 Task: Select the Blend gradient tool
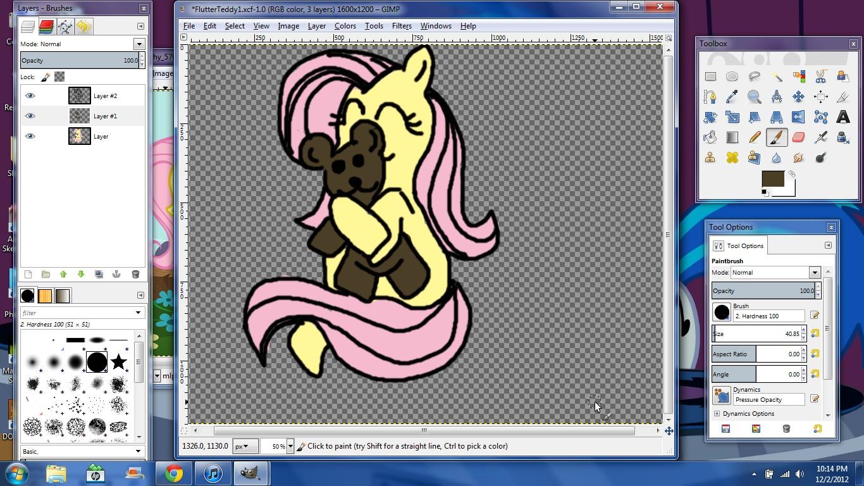732,137
